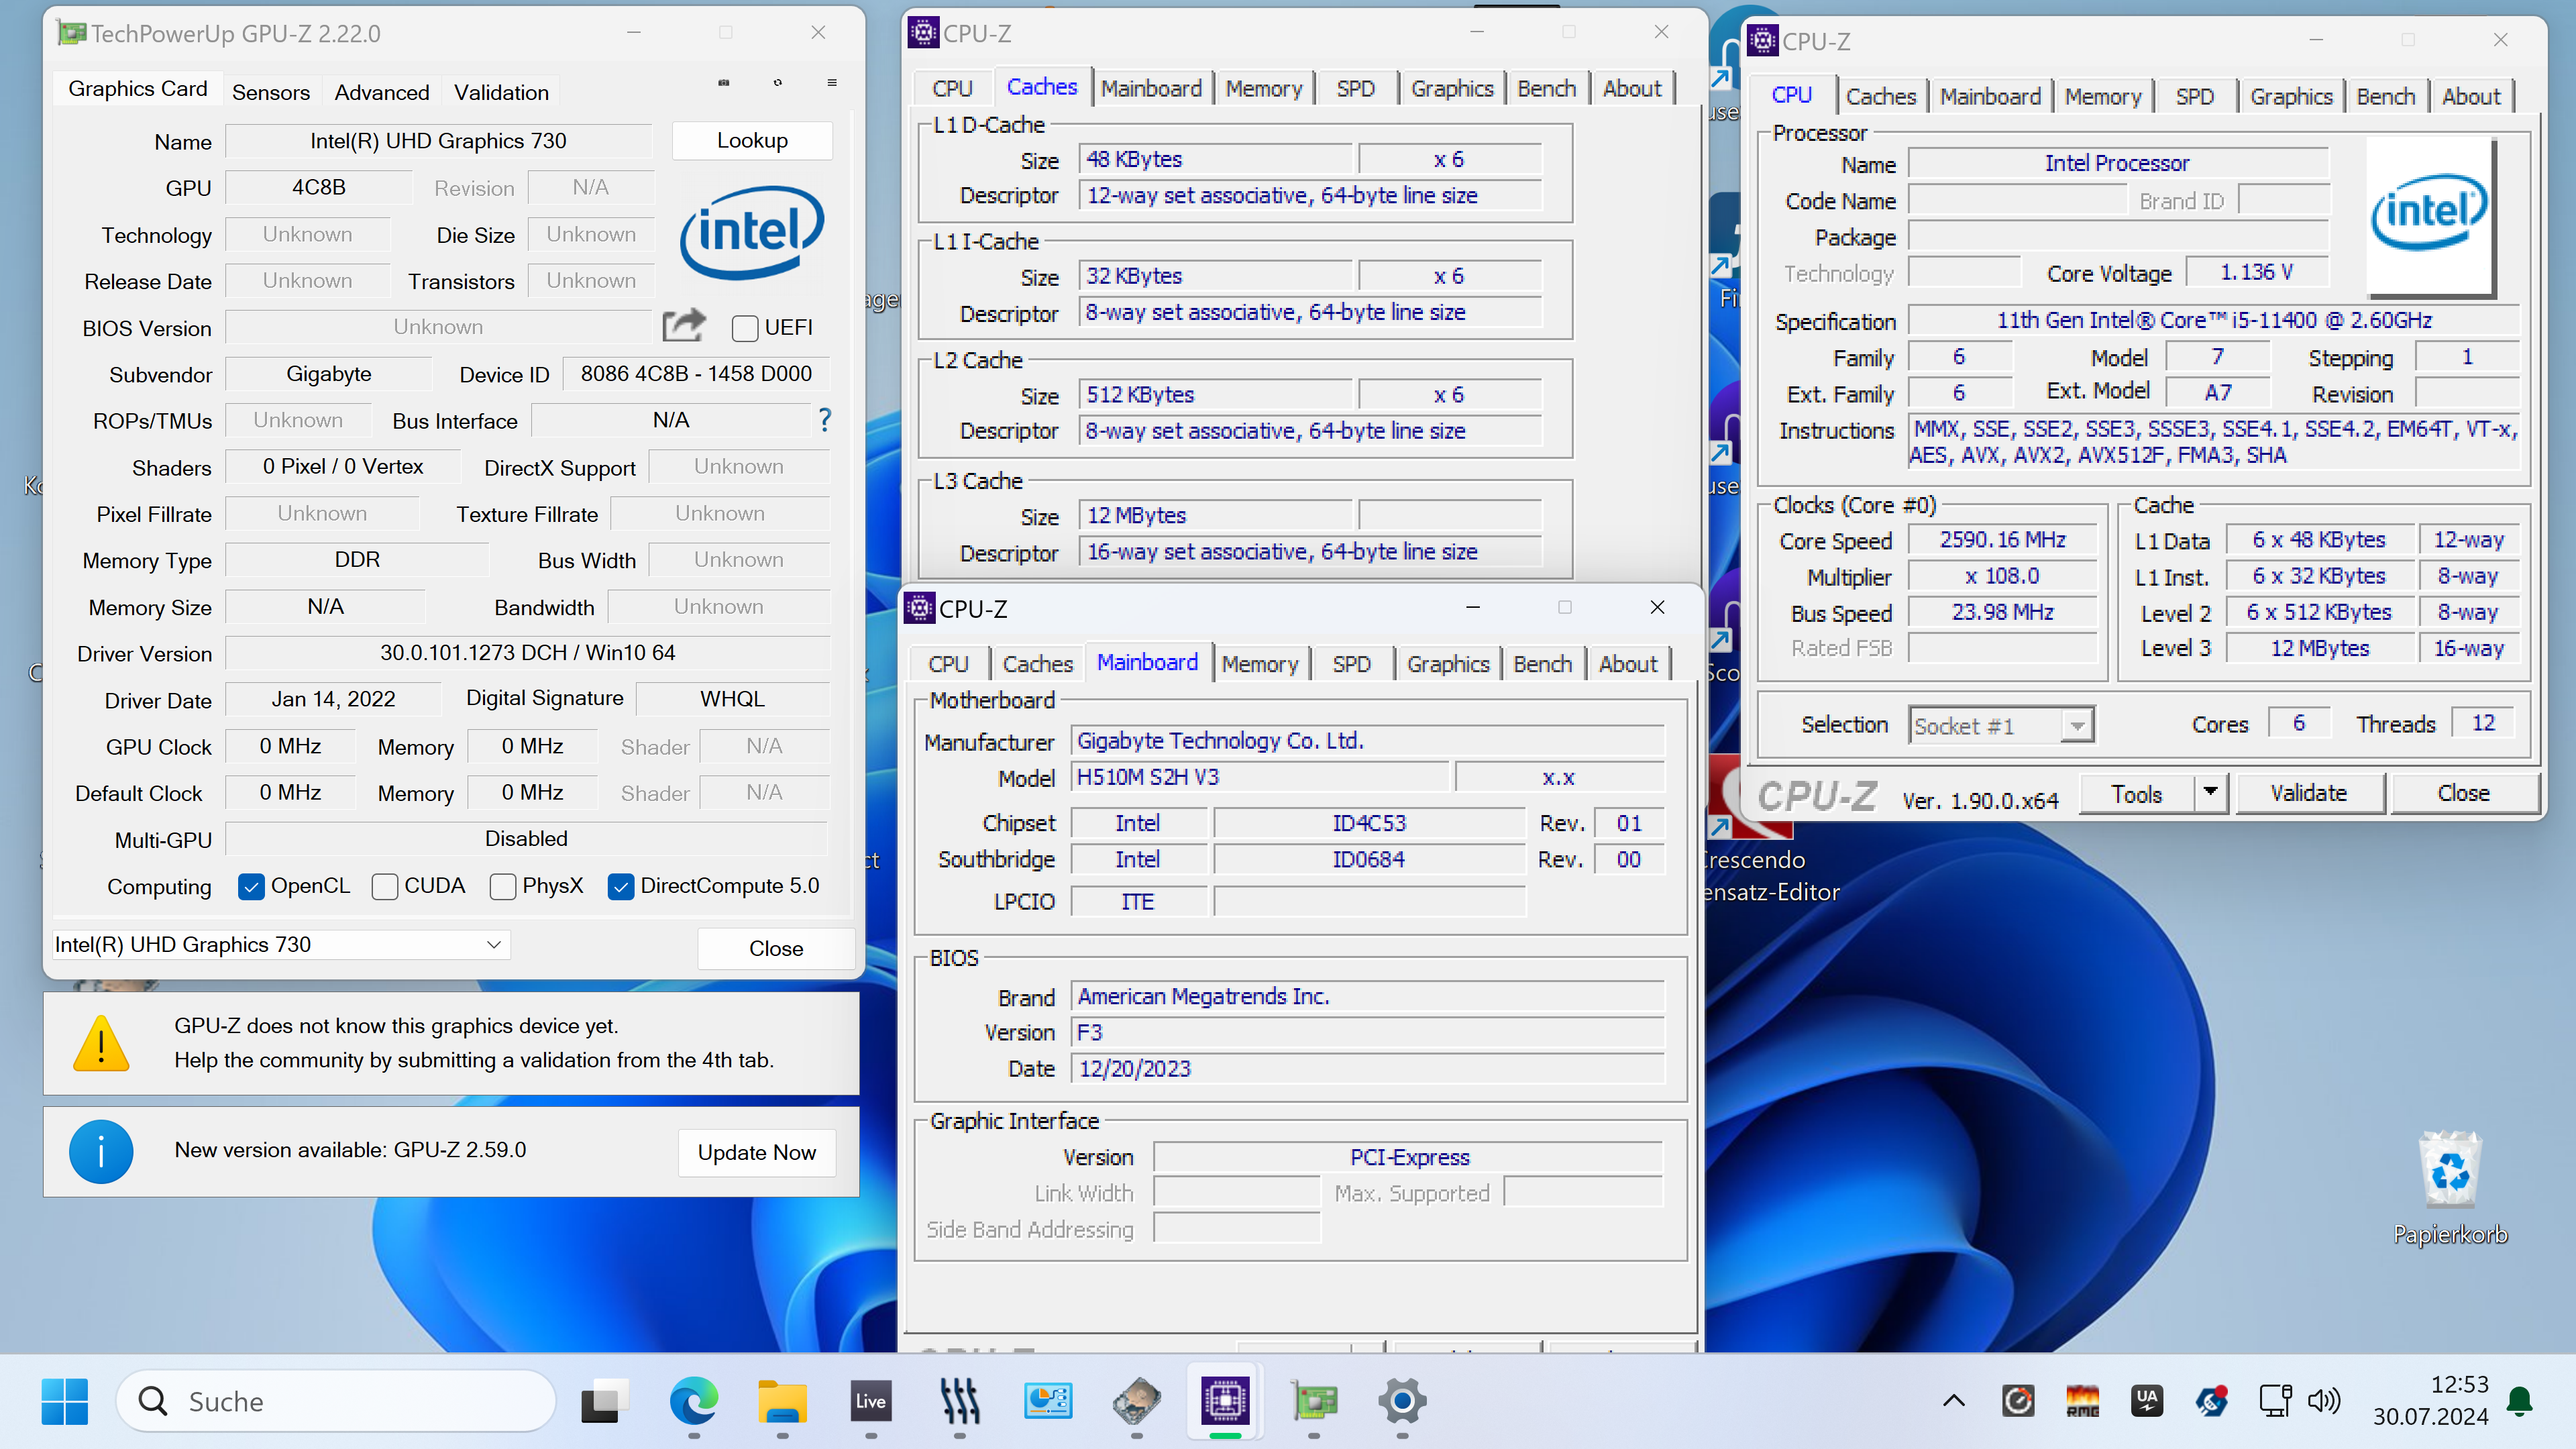Screen dimensions: 2576x1449
Task: Toggle the PhysX checkbox
Action: pos(503,886)
